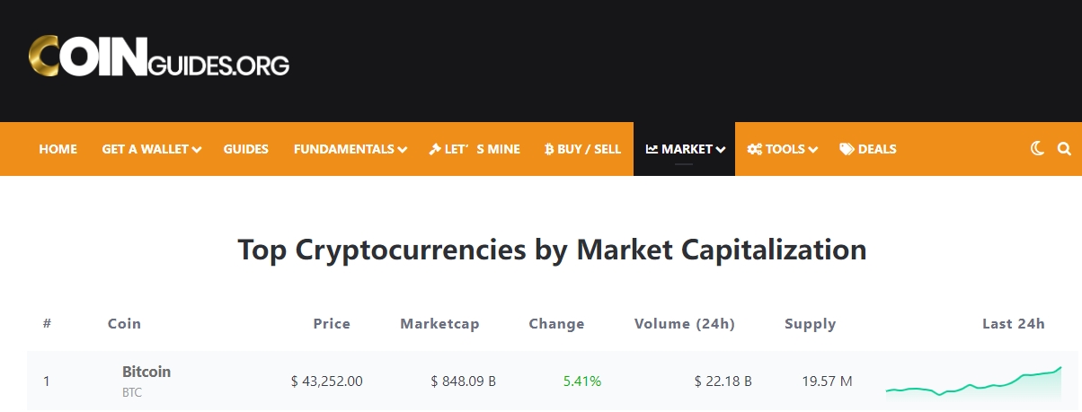Click the pickaxe icon beside Let's Mine

click(435, 149)
